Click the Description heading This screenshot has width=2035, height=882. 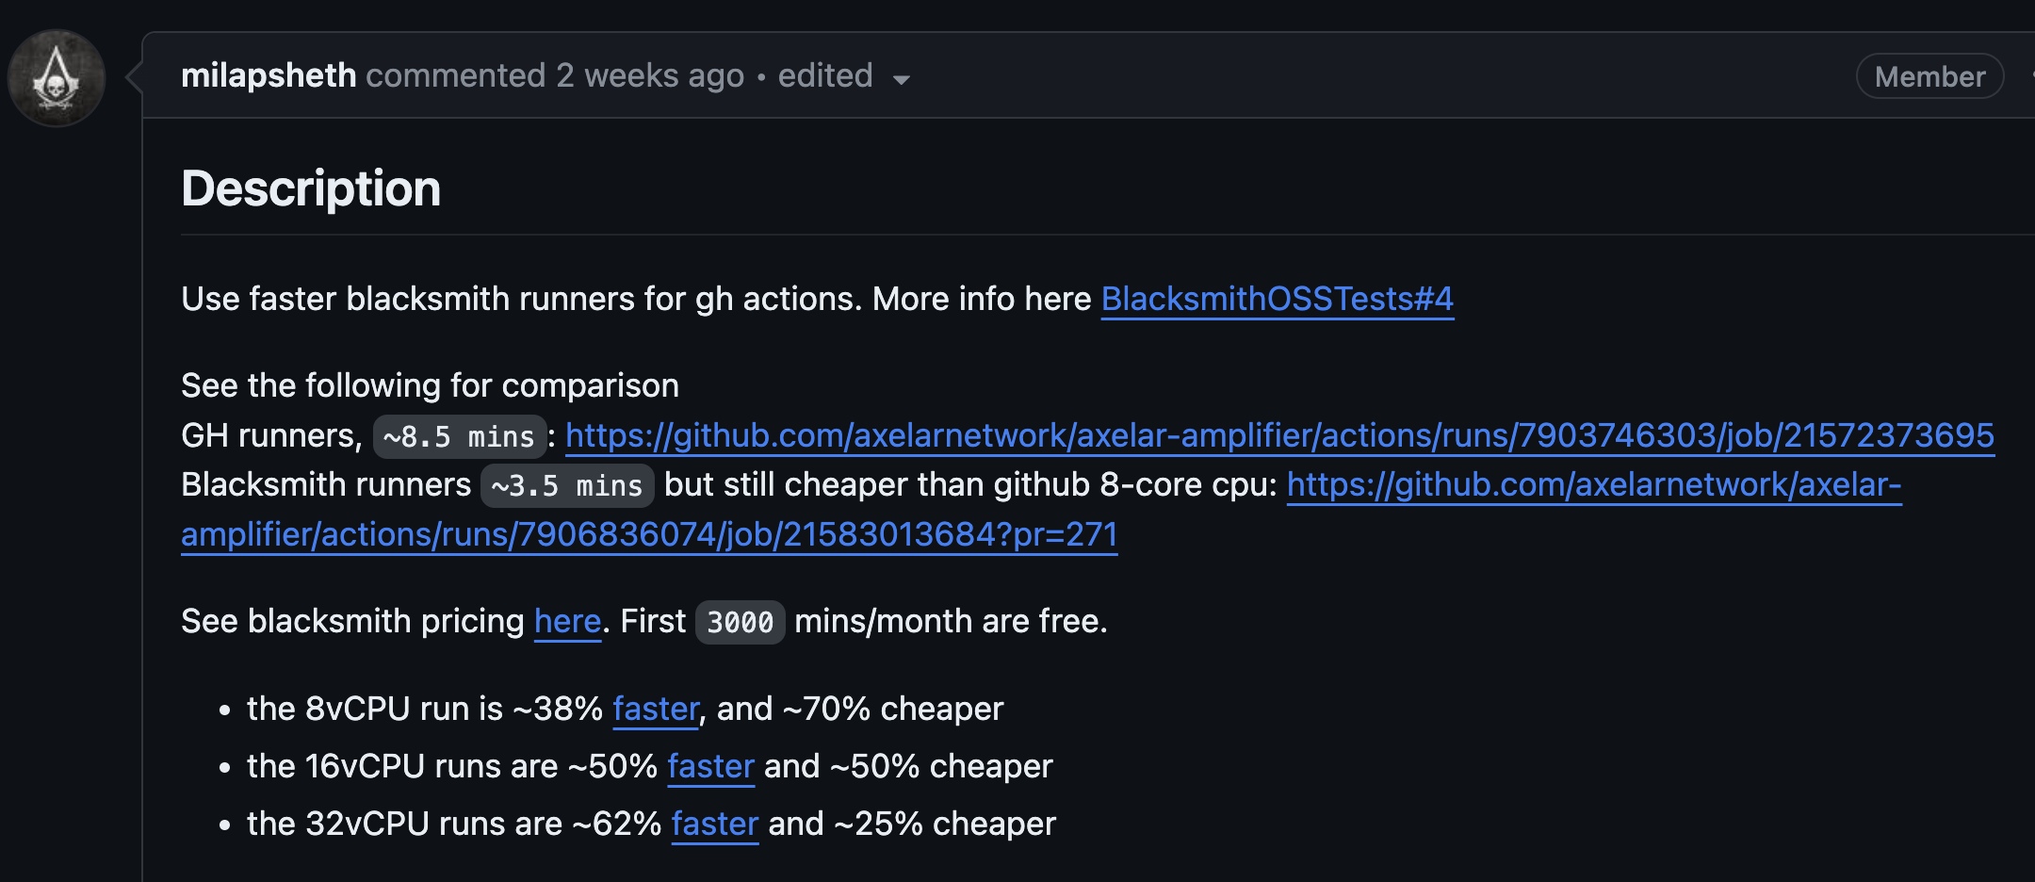coord(311,188)
